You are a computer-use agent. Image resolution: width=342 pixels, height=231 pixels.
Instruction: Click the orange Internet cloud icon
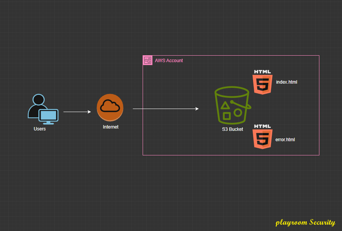(110, 107)
